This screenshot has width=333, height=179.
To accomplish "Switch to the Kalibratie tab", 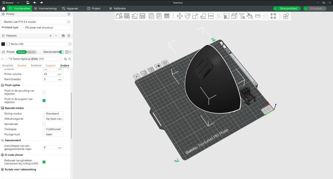I will (117, 8).
